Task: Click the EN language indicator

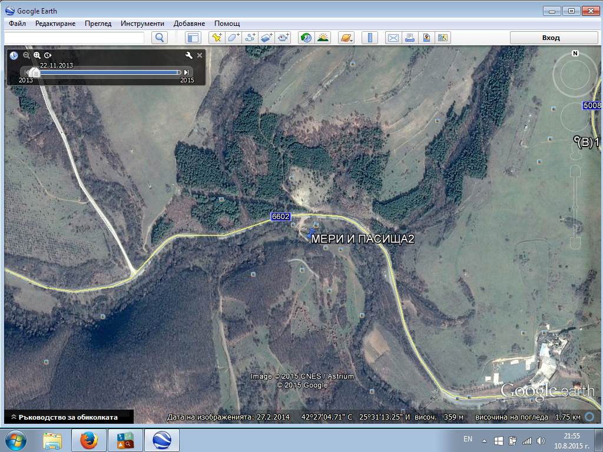Action: pos(468,439)
